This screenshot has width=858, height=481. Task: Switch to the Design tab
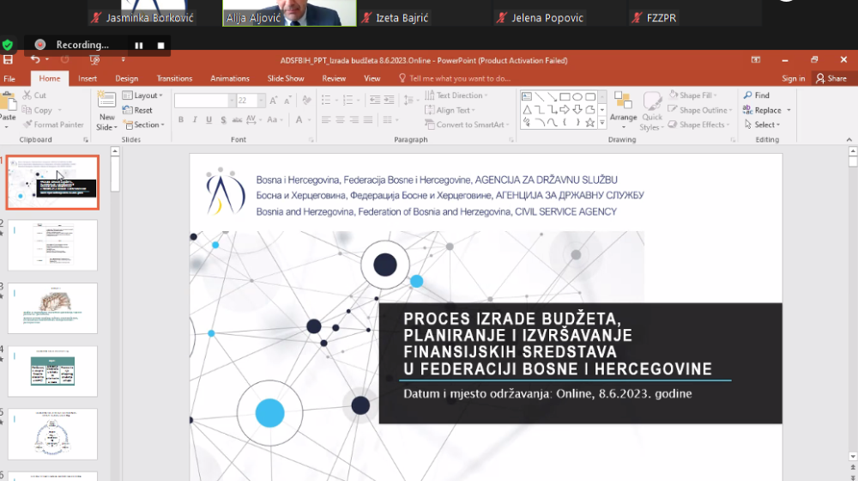(x=127, y=79)
